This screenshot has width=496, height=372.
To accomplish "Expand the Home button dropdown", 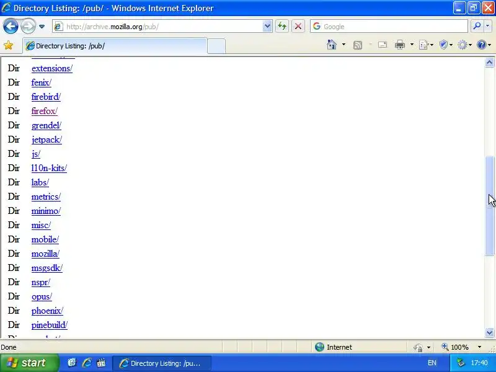I will pos(344,45).
